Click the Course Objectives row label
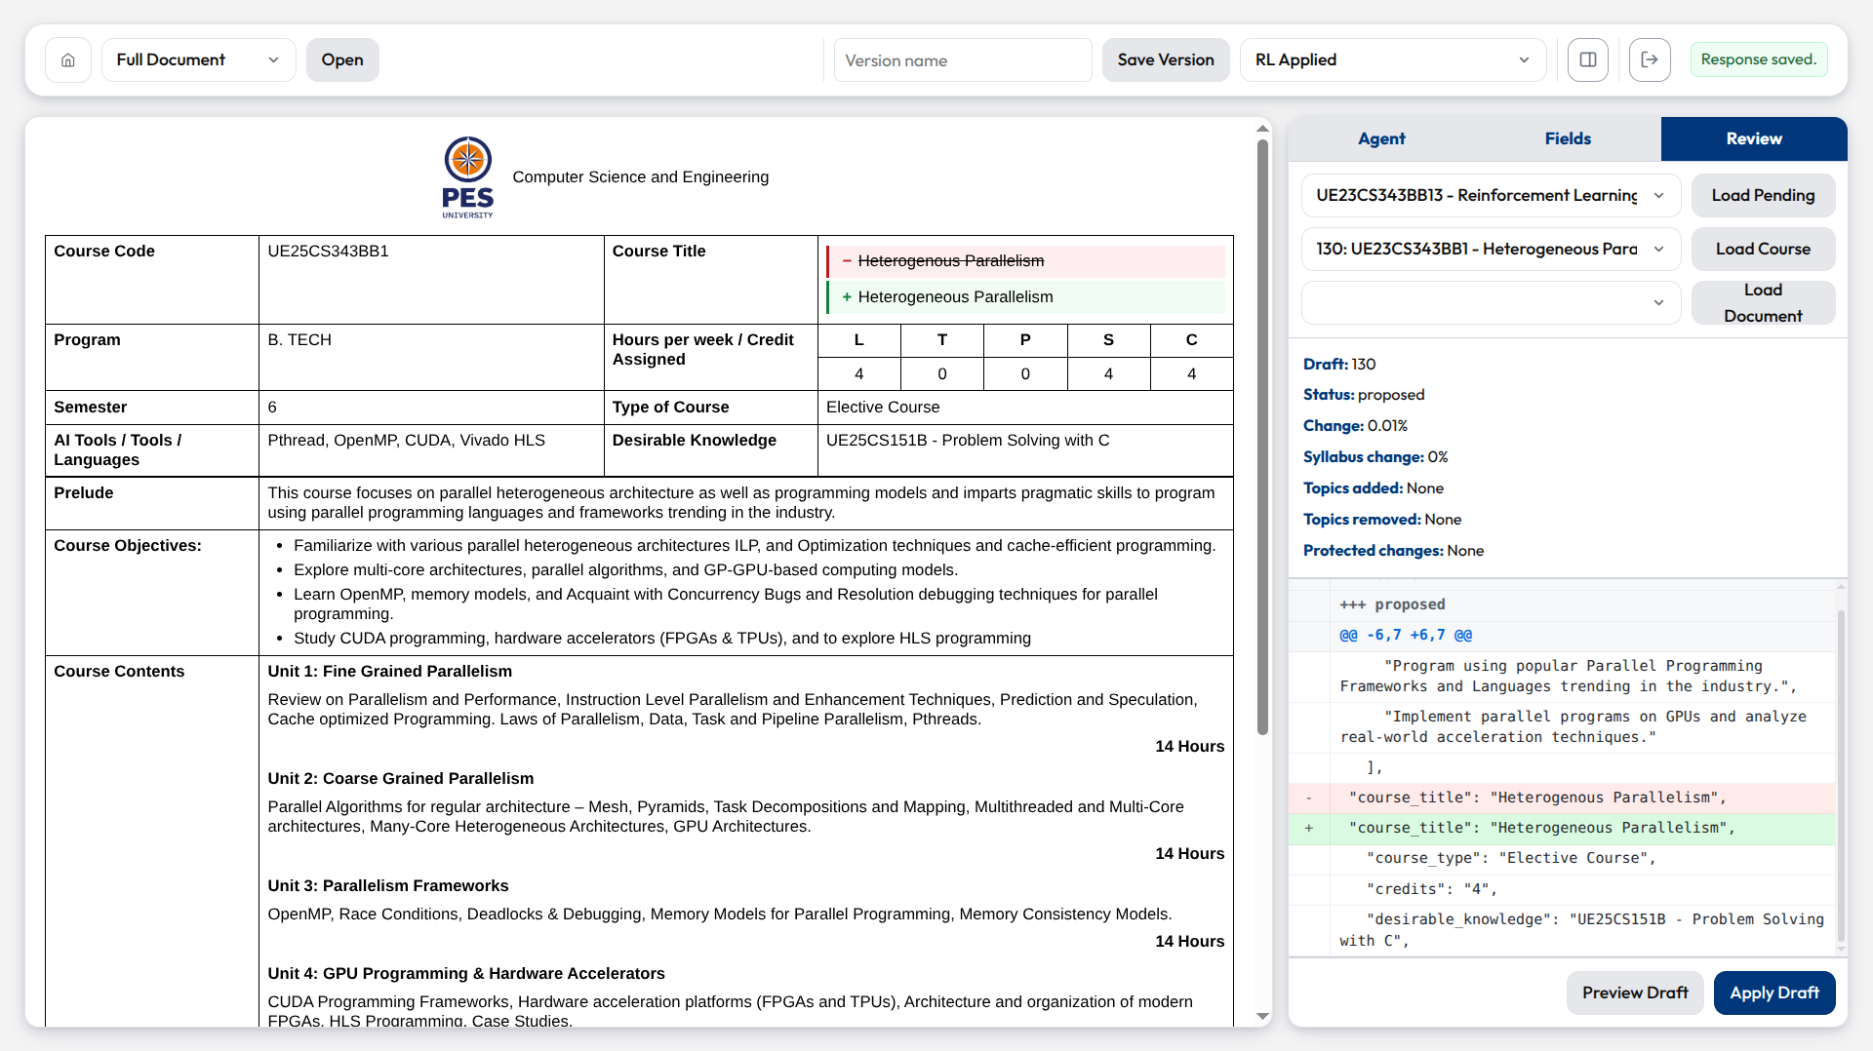 tap(128, 546)
